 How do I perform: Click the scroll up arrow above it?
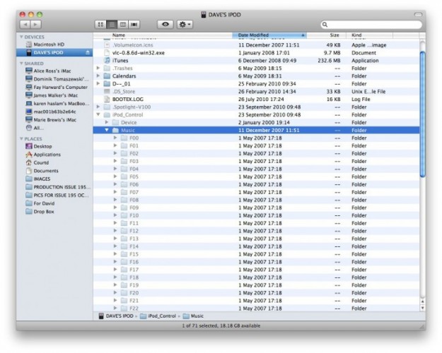422,301
